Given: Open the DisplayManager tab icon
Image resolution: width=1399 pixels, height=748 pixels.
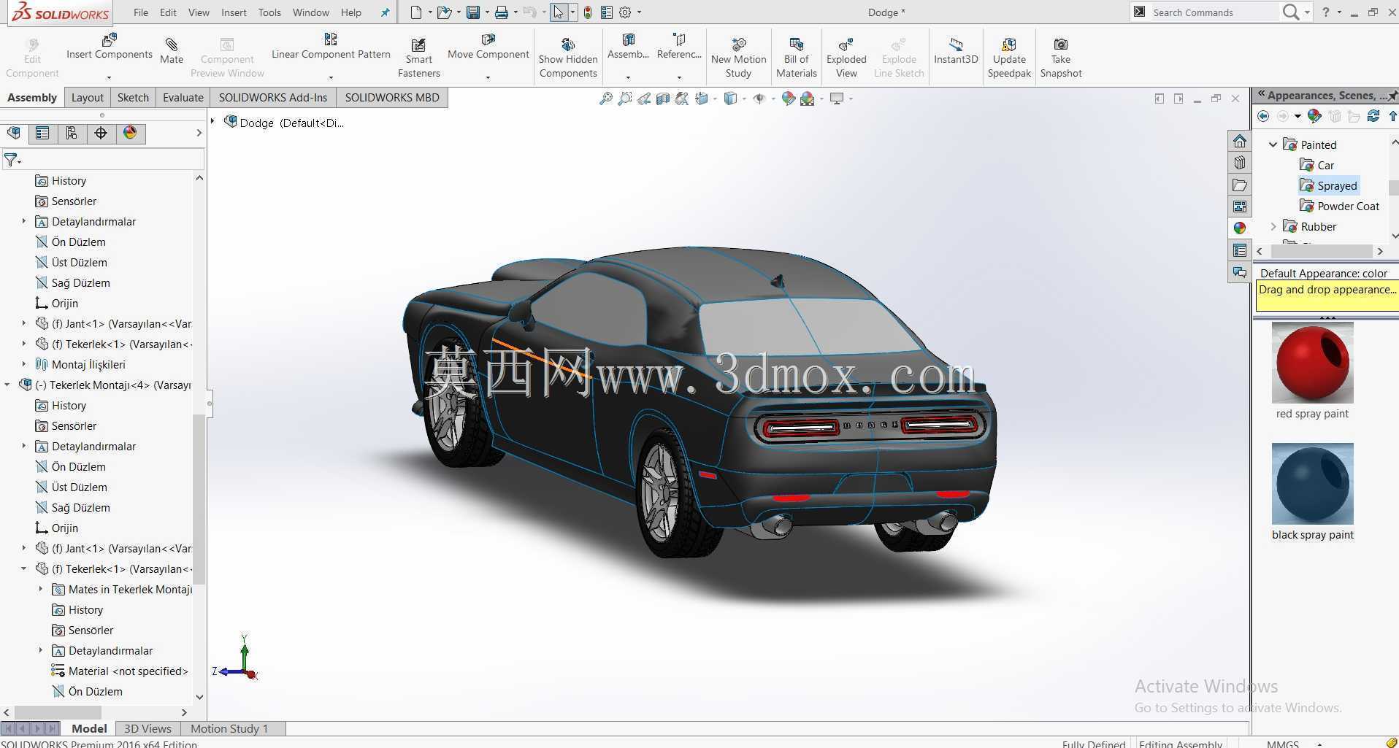Looking at the screenshot, I should (x=130, y=133).
